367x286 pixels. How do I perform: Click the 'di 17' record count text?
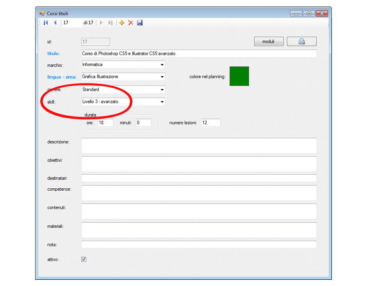(x=89, y=23)
